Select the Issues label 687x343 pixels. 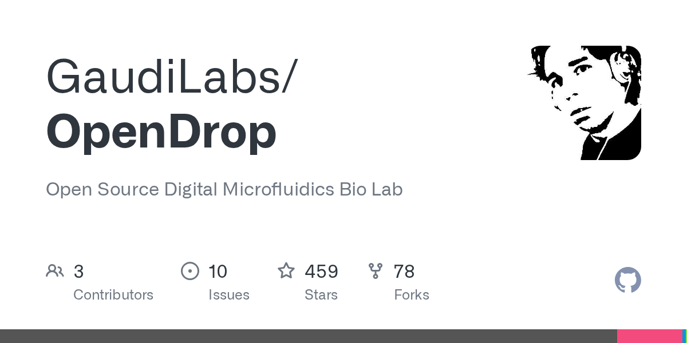click(x=229, y=295)
